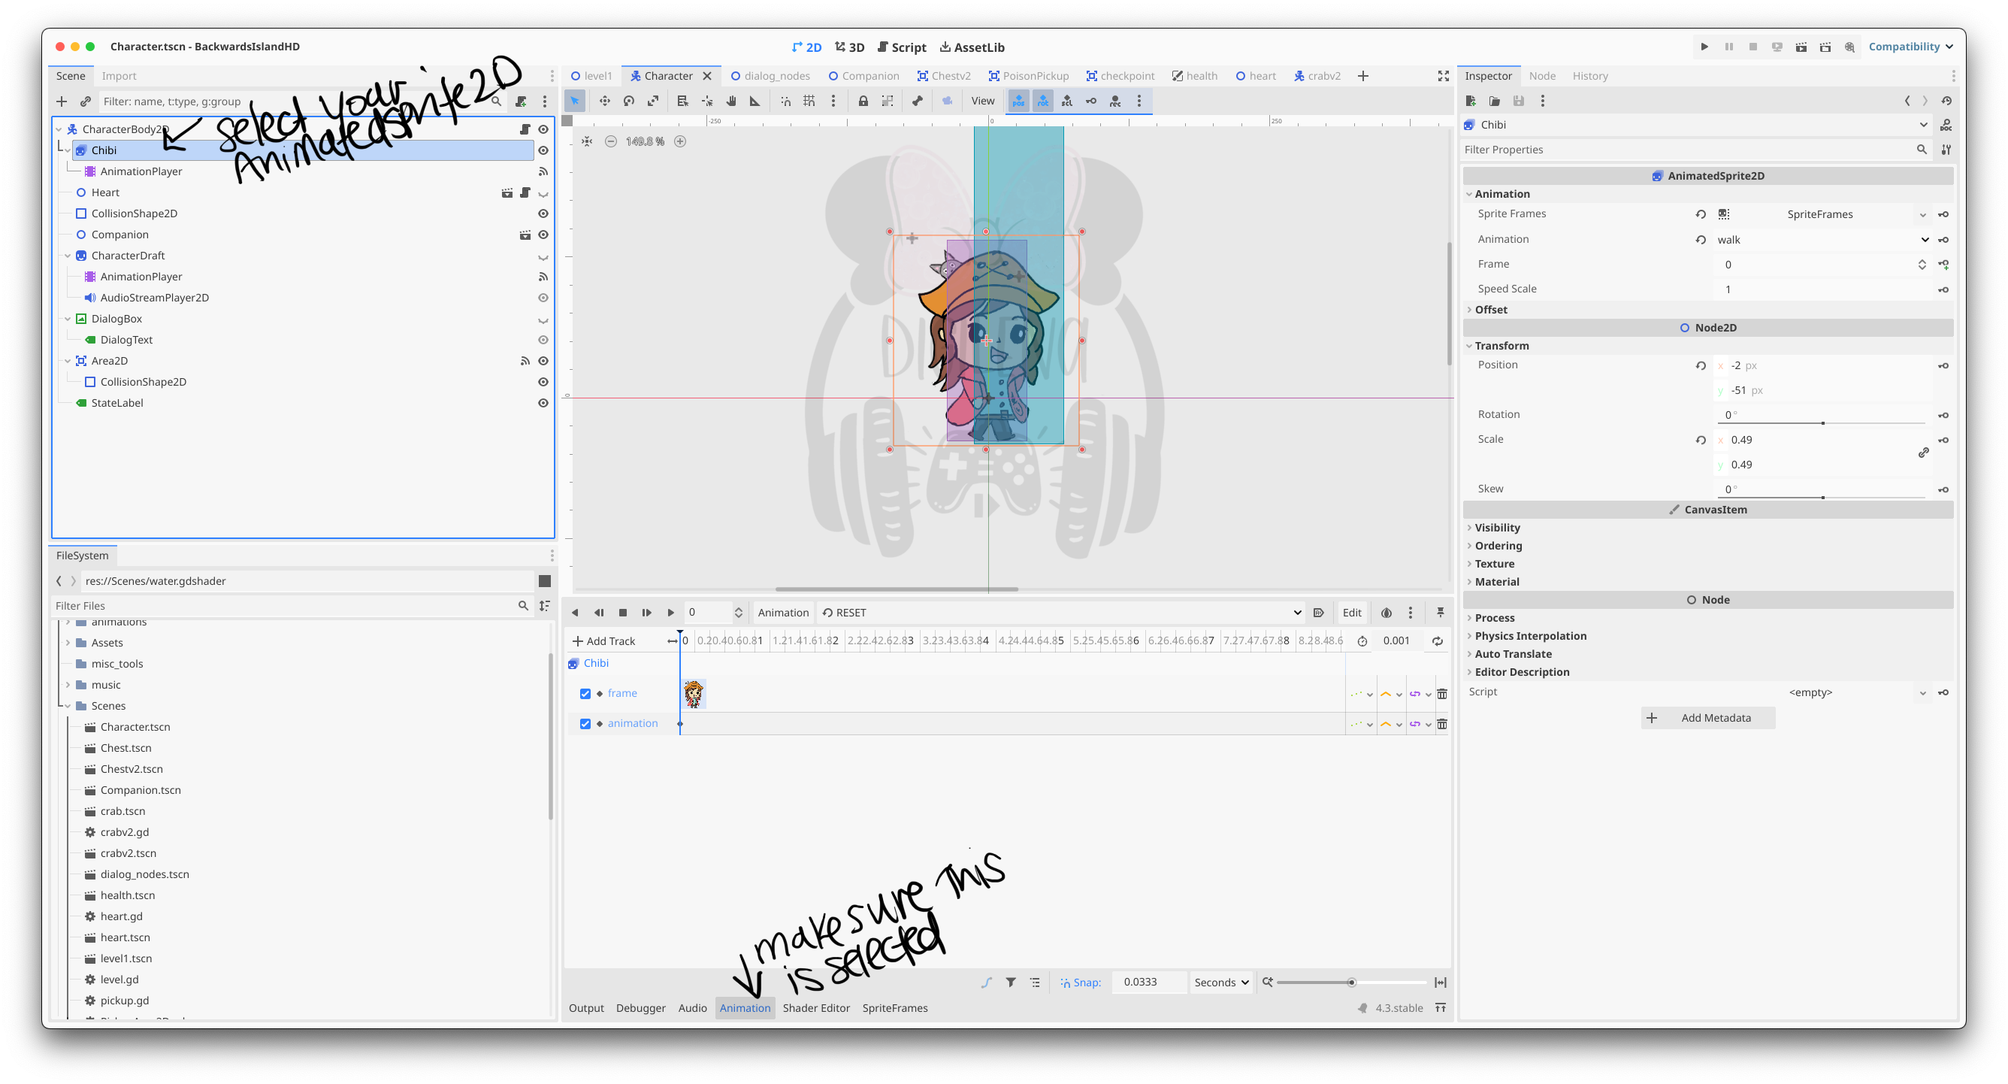The image size is (2008, 1084).
Task: Run the project with play icon
Action: (x=1704, y=47)
